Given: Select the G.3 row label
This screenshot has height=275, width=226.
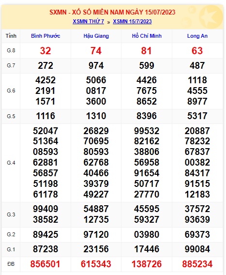Looking at the screenshot, I should [x=11, y=214].
